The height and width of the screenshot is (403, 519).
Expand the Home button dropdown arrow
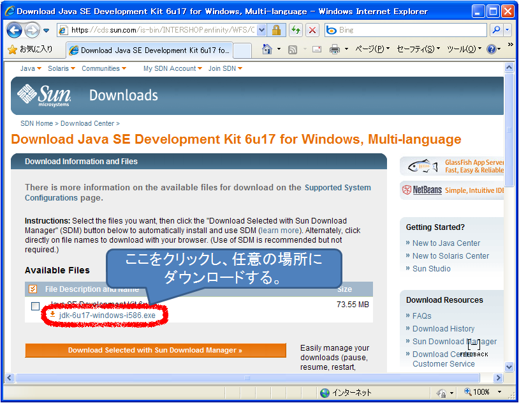[279, 49]
